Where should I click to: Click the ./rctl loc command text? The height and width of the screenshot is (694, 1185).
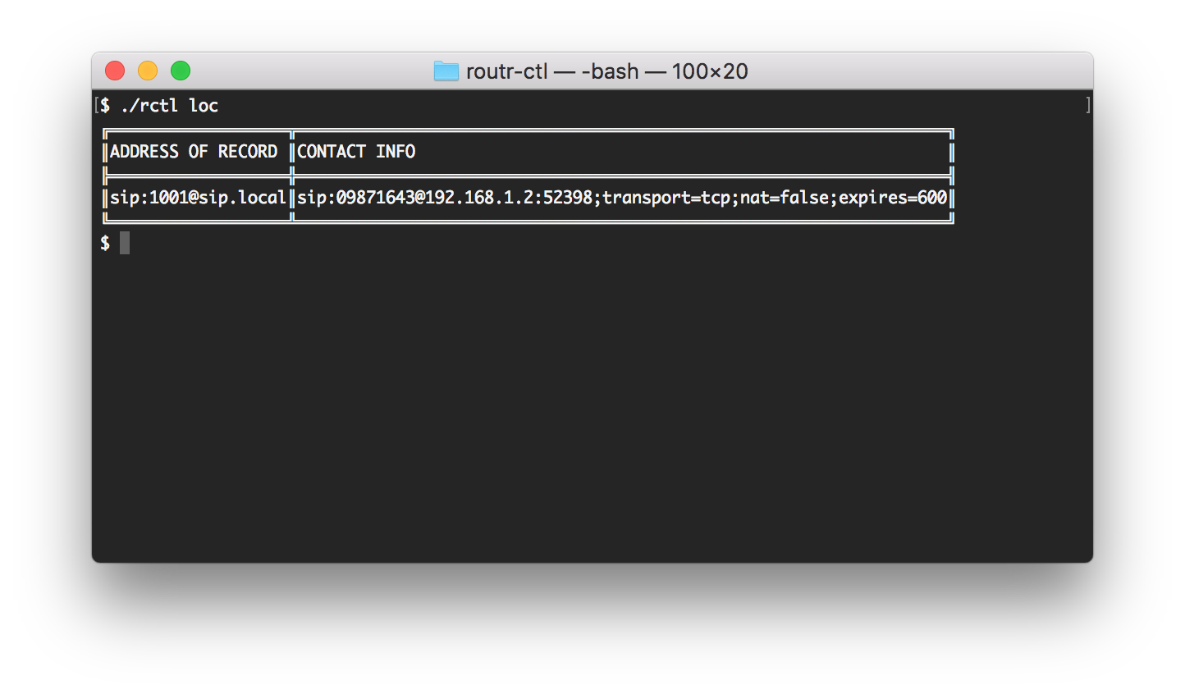click(169, 106)
